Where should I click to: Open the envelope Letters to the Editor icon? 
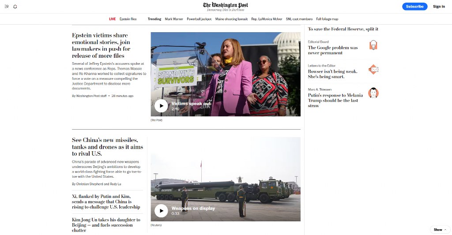coord(373,69)
